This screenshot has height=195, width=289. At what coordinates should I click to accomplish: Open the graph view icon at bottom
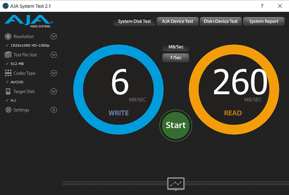tap(176, 183)
